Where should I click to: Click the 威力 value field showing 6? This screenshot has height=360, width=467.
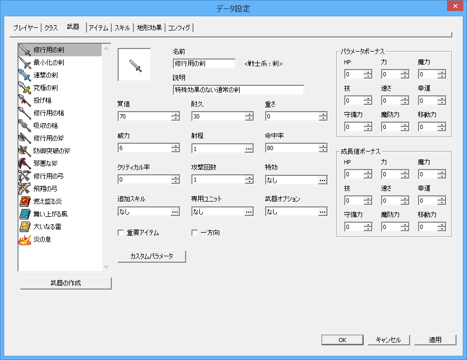(144, 148)
